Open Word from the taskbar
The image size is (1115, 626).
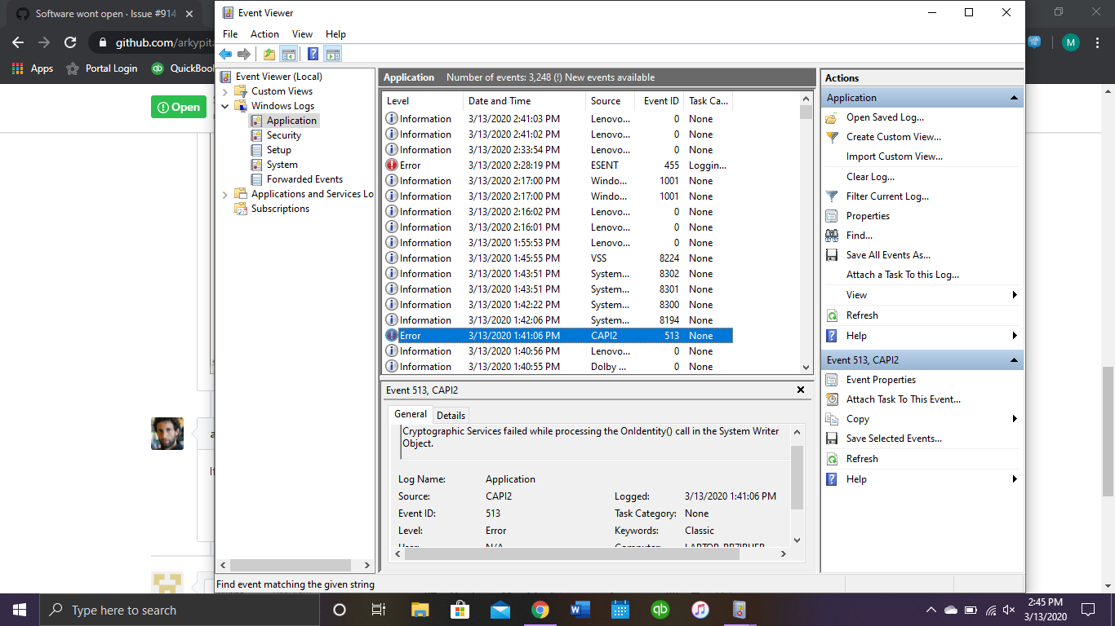point(580,610)
